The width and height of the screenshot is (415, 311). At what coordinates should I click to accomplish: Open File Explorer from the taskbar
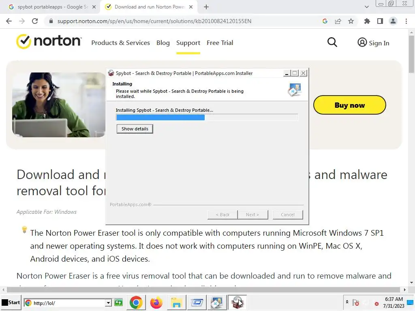tap(176, 303)
